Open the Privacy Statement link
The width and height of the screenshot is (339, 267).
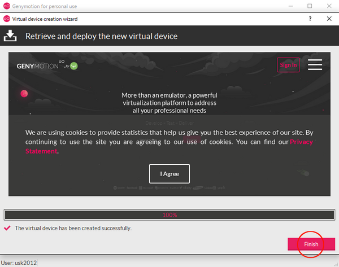(x=301, y=142)
